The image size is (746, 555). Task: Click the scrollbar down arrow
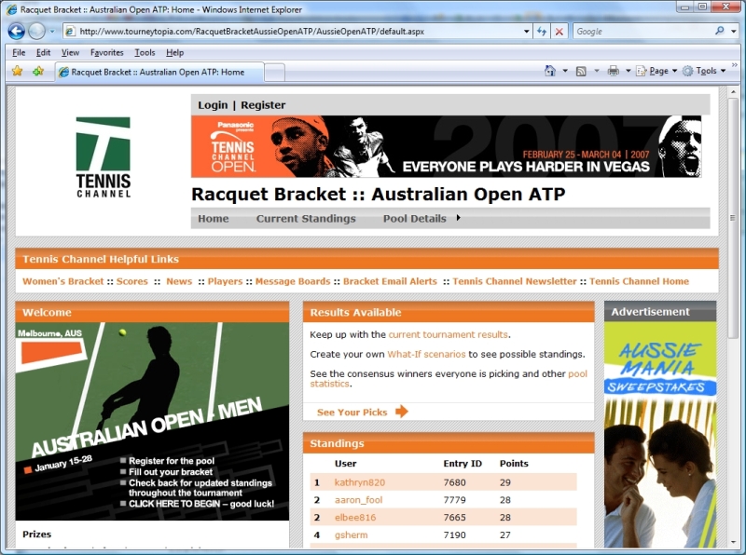click(x=733, y=542)
